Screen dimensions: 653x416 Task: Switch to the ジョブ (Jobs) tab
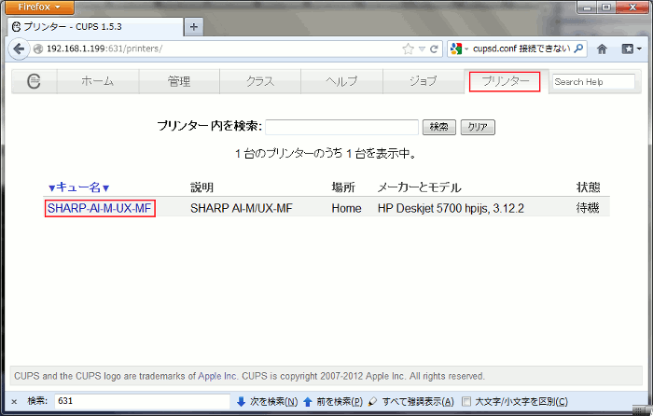[423, 82]
